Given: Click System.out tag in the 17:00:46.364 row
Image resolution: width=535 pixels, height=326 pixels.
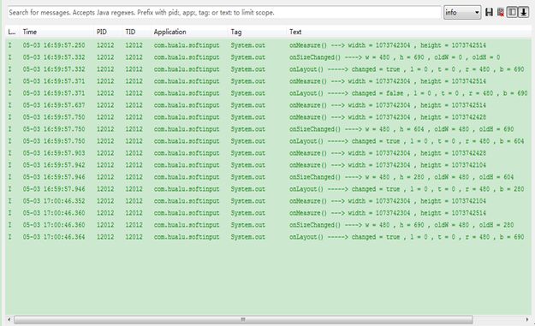Looking at the screenshot, I should click(x=248, y=237).
